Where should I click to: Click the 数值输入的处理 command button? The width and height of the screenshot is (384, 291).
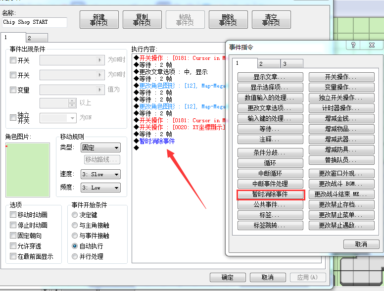(270, 97)
